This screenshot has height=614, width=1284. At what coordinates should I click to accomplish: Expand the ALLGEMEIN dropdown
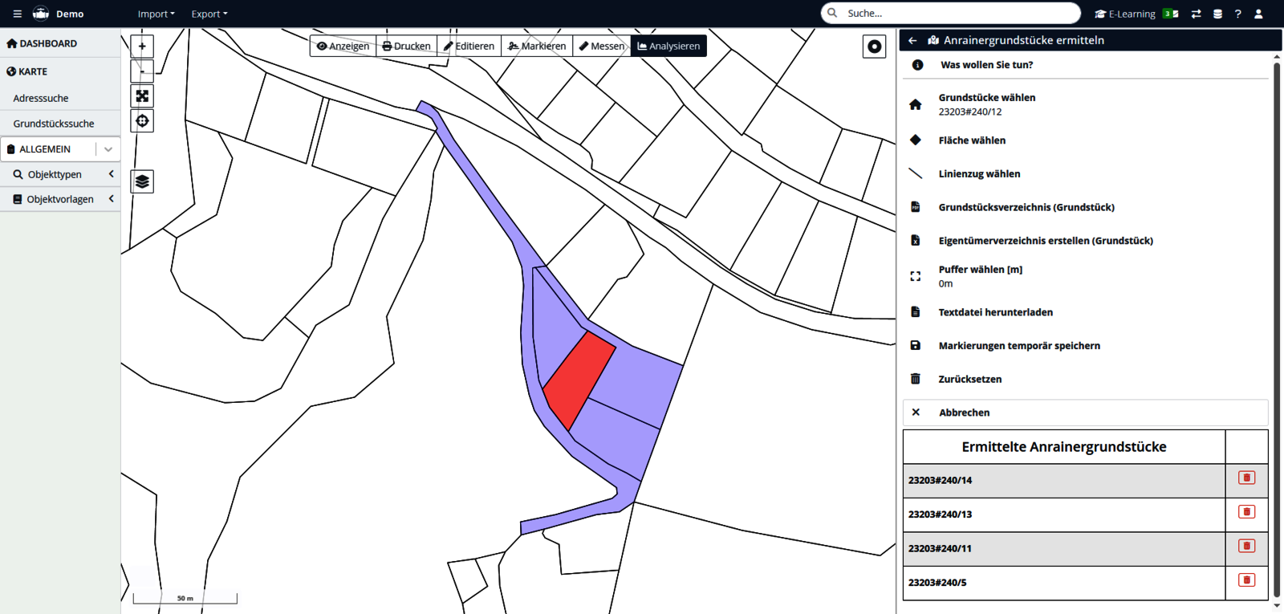pos(108,149)
